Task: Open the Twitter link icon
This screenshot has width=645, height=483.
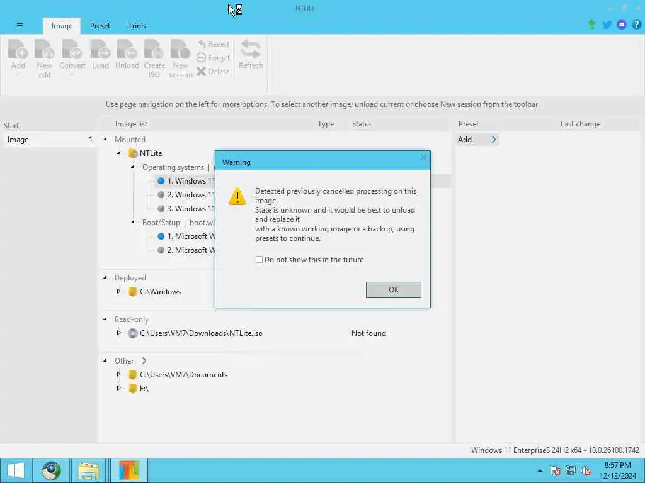Action: [607, 25]
